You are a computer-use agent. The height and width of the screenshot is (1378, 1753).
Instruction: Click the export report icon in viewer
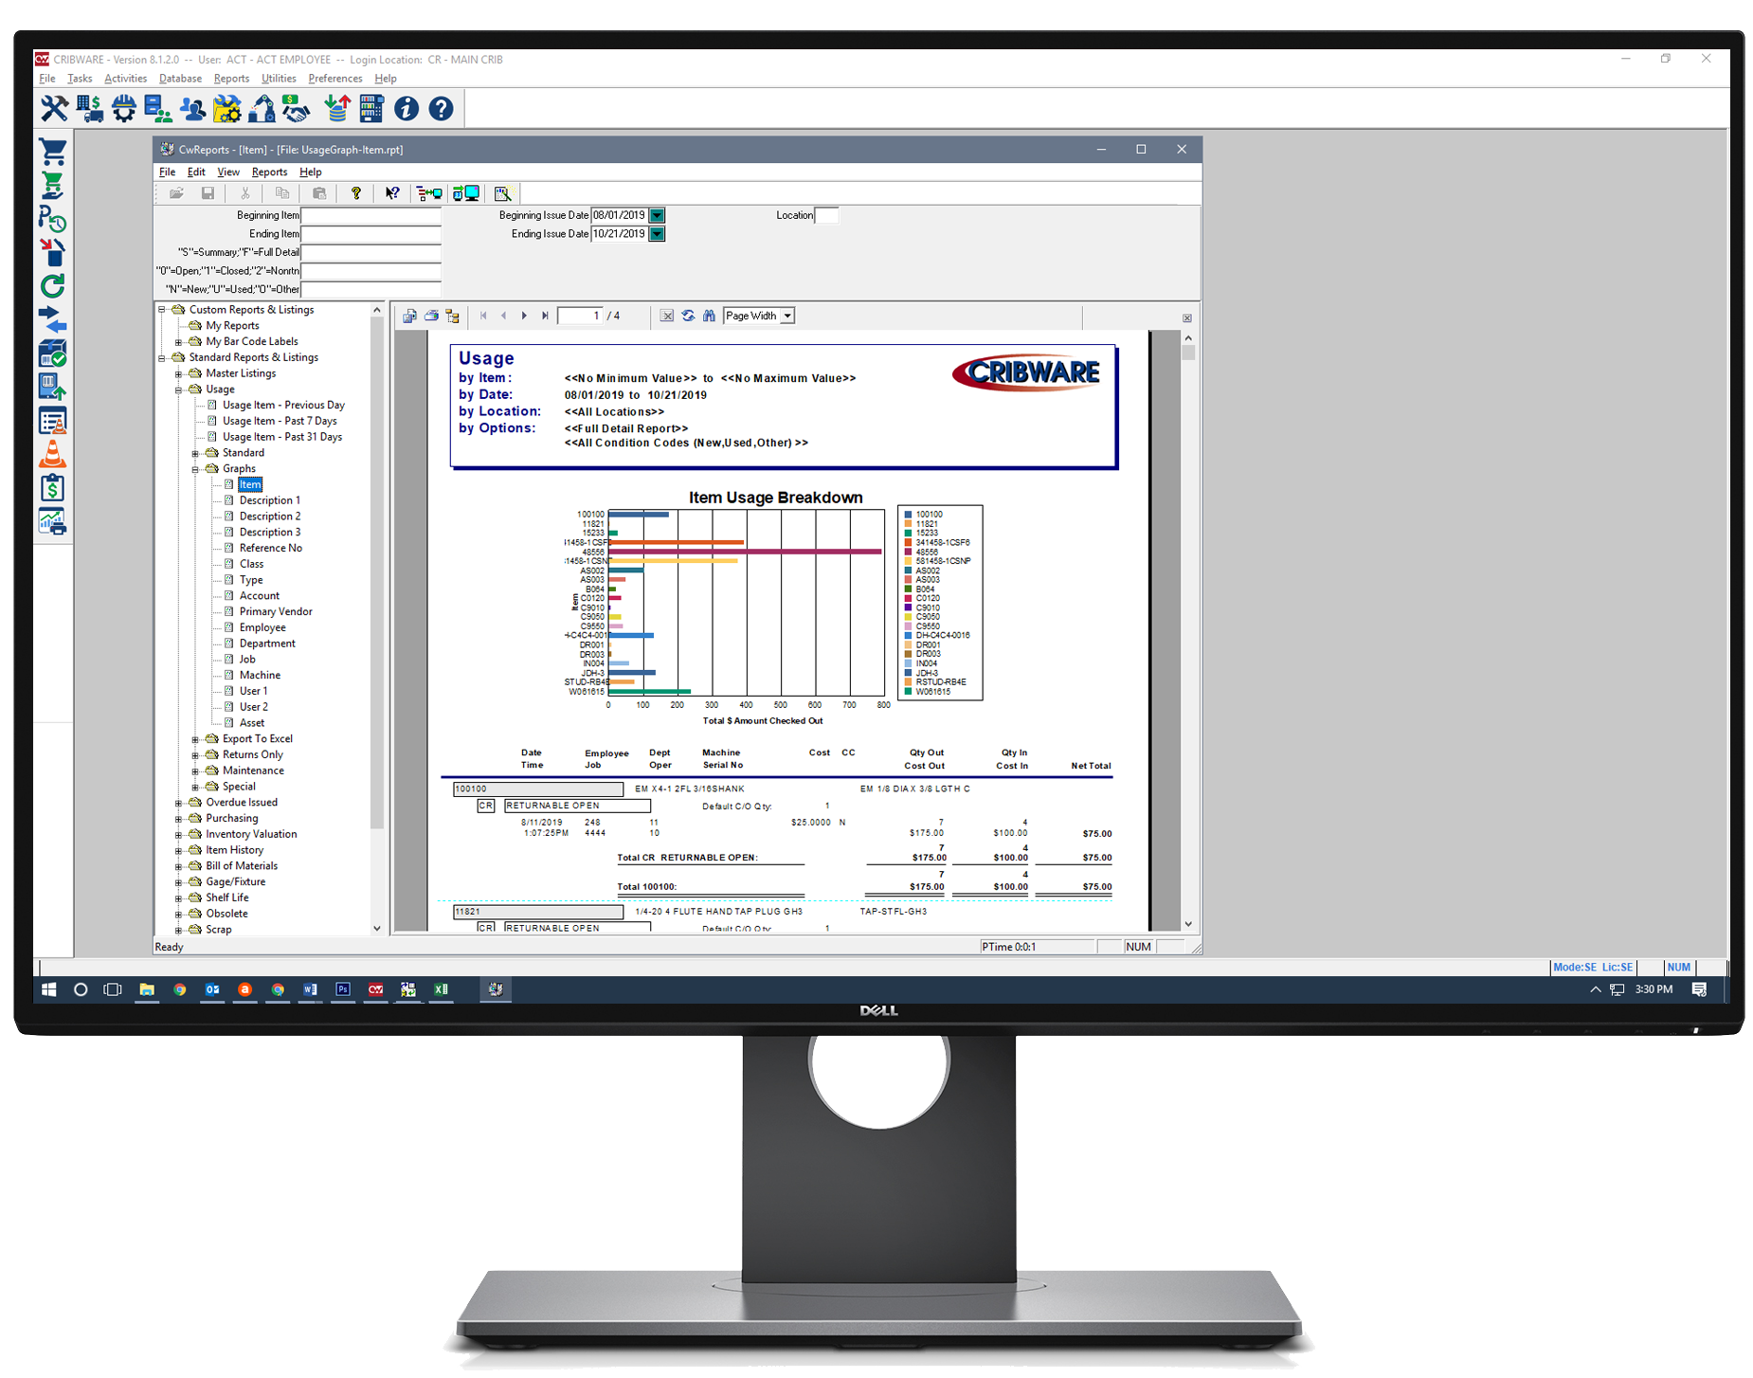point(409,316)
